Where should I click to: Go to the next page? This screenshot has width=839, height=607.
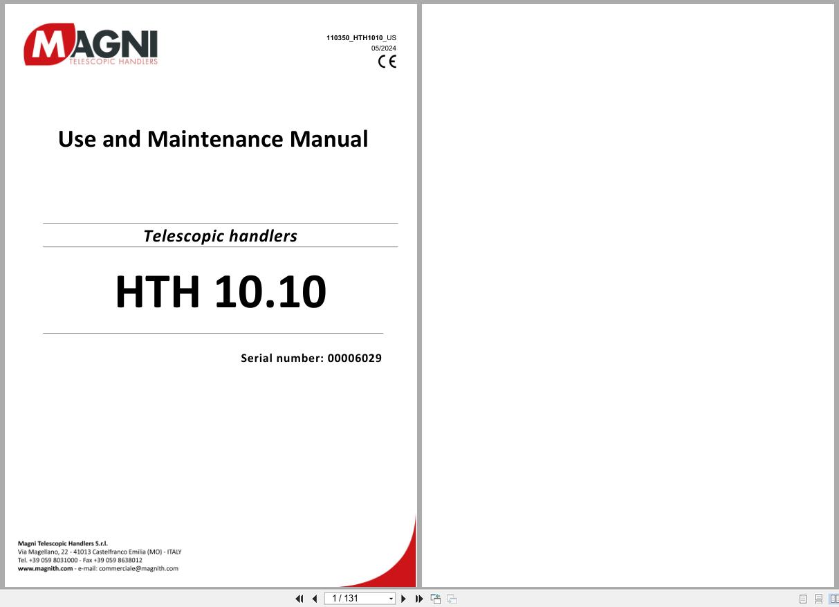tap(403, 599)
